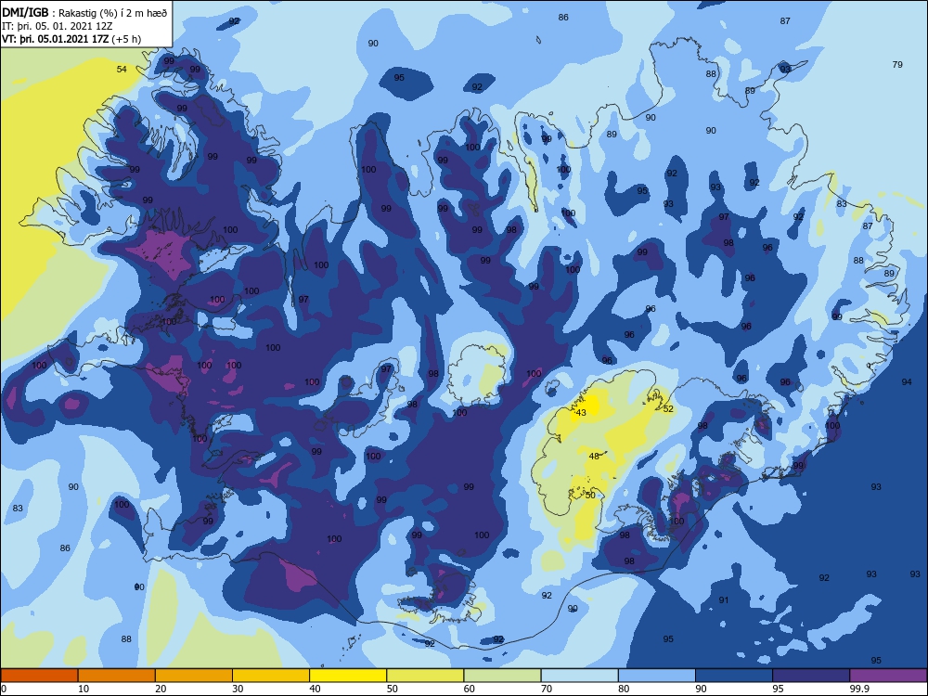This screenshot has height=696, width=928.
Task: Click the '52' humidity value on the map
Action: 668,409
